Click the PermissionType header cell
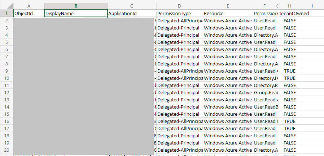Screen dimensions: 324x156 [180, 14]
